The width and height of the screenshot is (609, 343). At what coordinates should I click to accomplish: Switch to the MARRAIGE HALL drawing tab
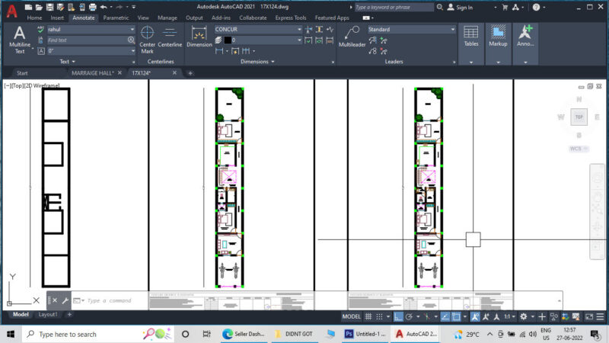92,72
